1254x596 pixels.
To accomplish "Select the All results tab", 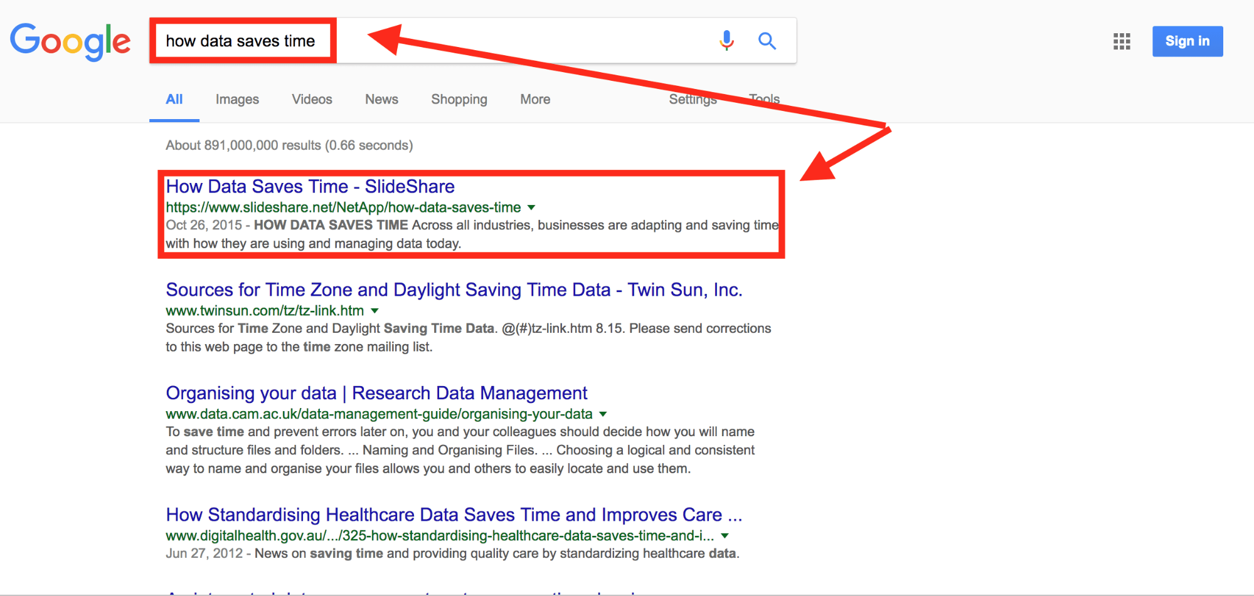I will [174, 100].
